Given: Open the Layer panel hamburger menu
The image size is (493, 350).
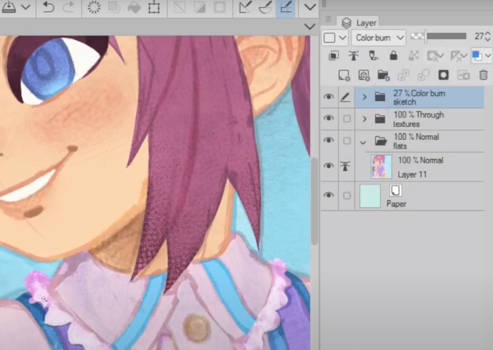Looking at the screenshot, I should tap(328, 19).
